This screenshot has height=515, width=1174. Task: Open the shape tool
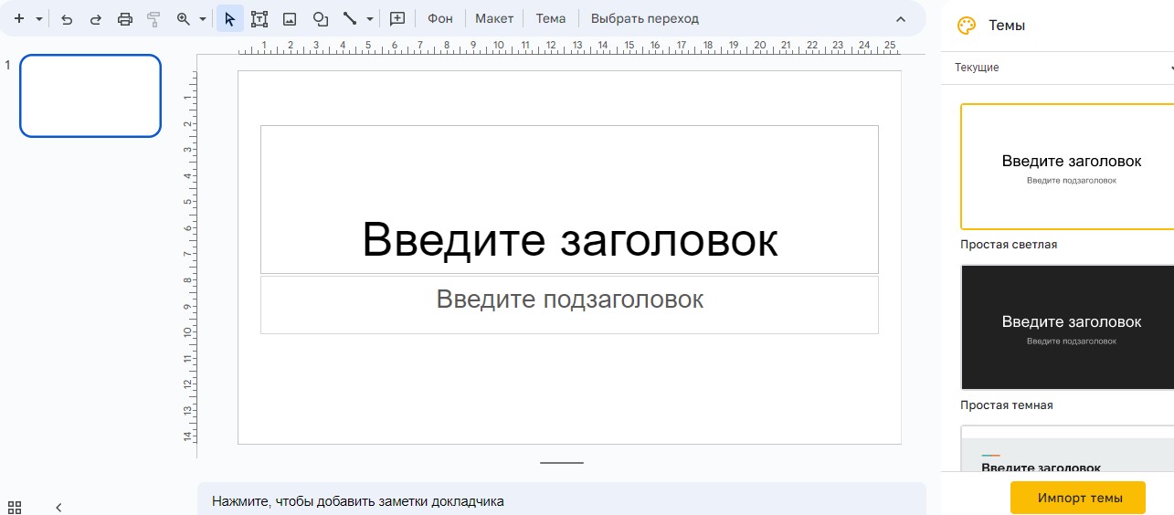tap(320, 18)
